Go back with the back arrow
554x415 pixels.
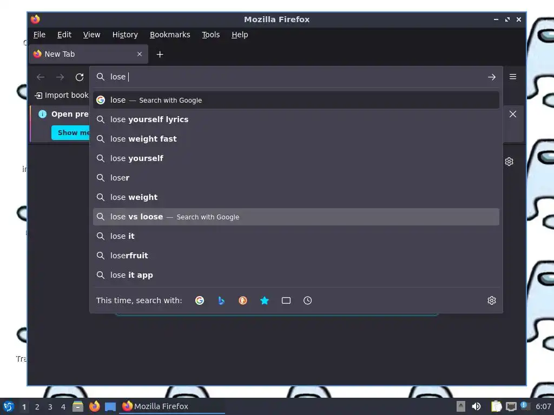pos(41,77)
